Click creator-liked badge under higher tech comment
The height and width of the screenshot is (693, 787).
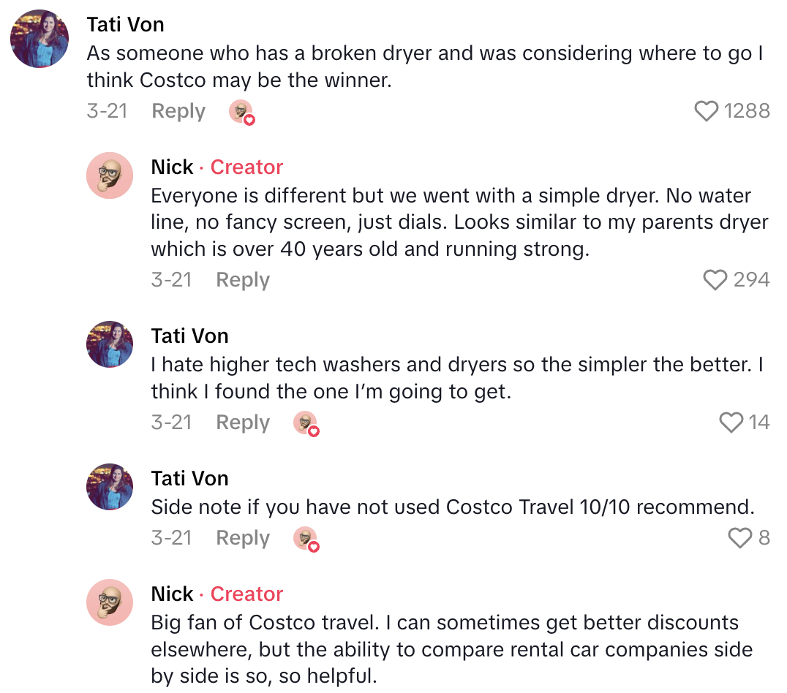306,424
